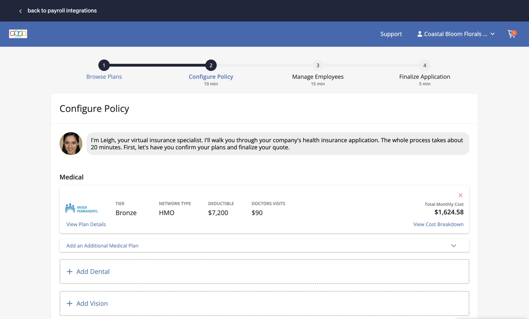Click the plus icon beside Add Vision
Viewport: 529px width, 319px height.
tap(70, 304)
